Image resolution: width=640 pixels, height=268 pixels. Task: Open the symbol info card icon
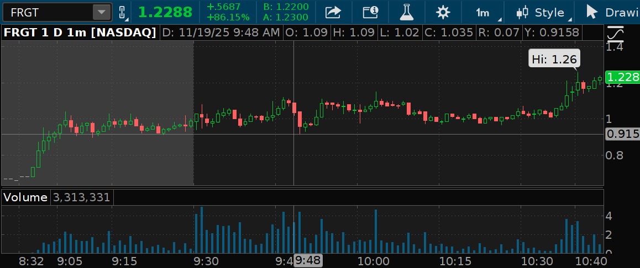[x=371, y=13]
